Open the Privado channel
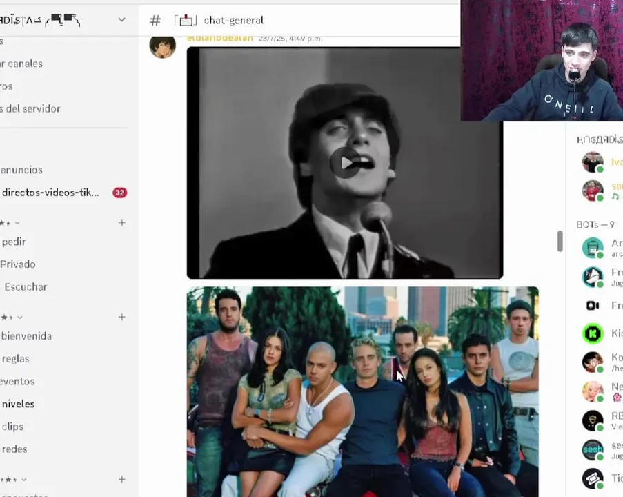623x497 pixels. pos(18,264)
